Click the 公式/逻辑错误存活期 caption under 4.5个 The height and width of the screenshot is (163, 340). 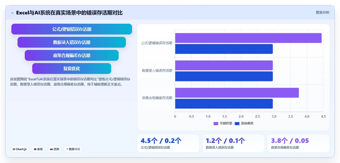(155, 148)
